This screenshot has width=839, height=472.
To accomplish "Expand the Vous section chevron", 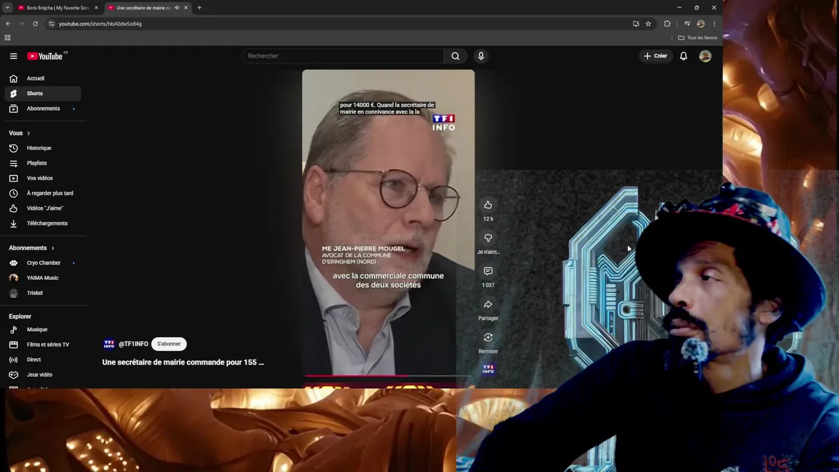I will [x=28, y=133].
